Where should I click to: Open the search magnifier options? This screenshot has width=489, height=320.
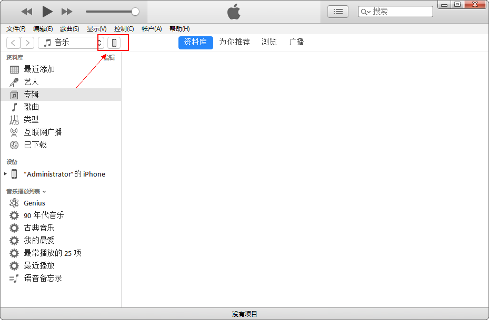(365, 12)
